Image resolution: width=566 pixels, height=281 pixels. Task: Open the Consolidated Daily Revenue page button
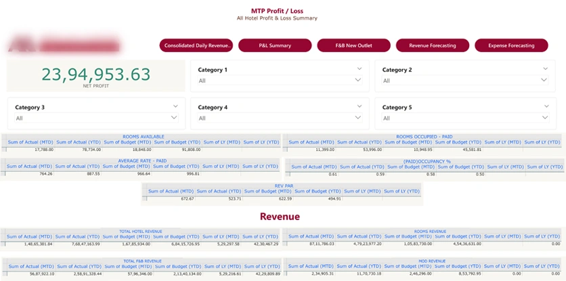(x=197, y=45)
